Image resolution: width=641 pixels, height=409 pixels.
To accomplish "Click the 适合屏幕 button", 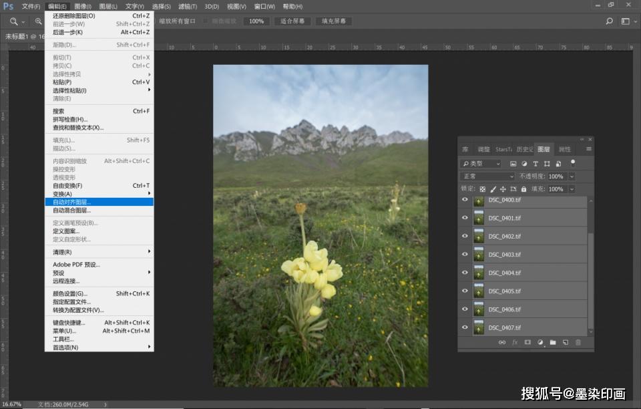I will pos(292,21).
